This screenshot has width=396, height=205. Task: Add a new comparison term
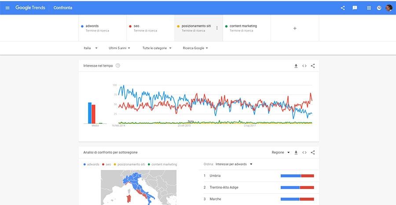point(295,28)
